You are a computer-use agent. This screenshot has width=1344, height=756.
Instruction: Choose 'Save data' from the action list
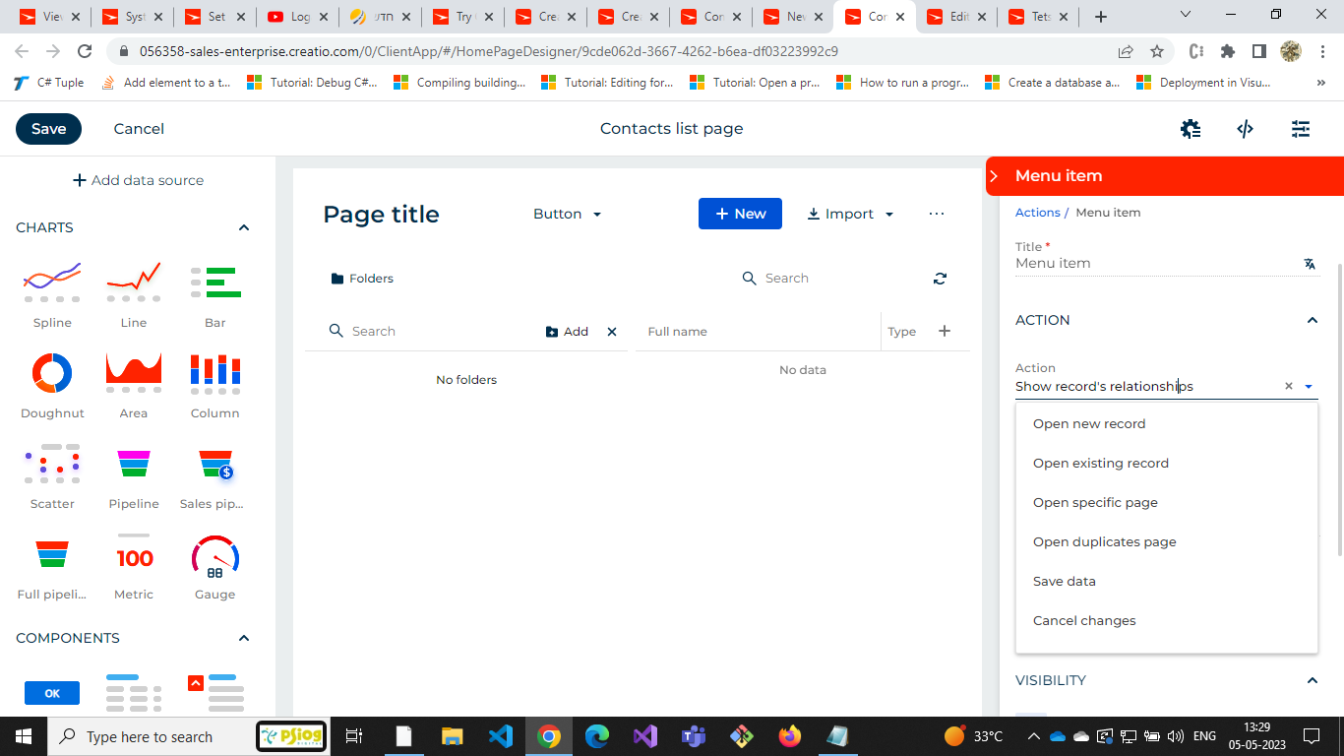pos(1064,581)
